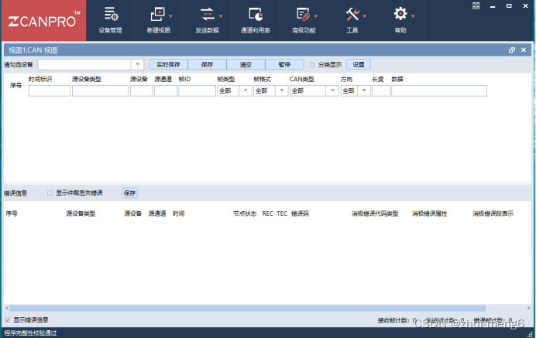Click the 消极错误段表示 column header

coord(493,213)
